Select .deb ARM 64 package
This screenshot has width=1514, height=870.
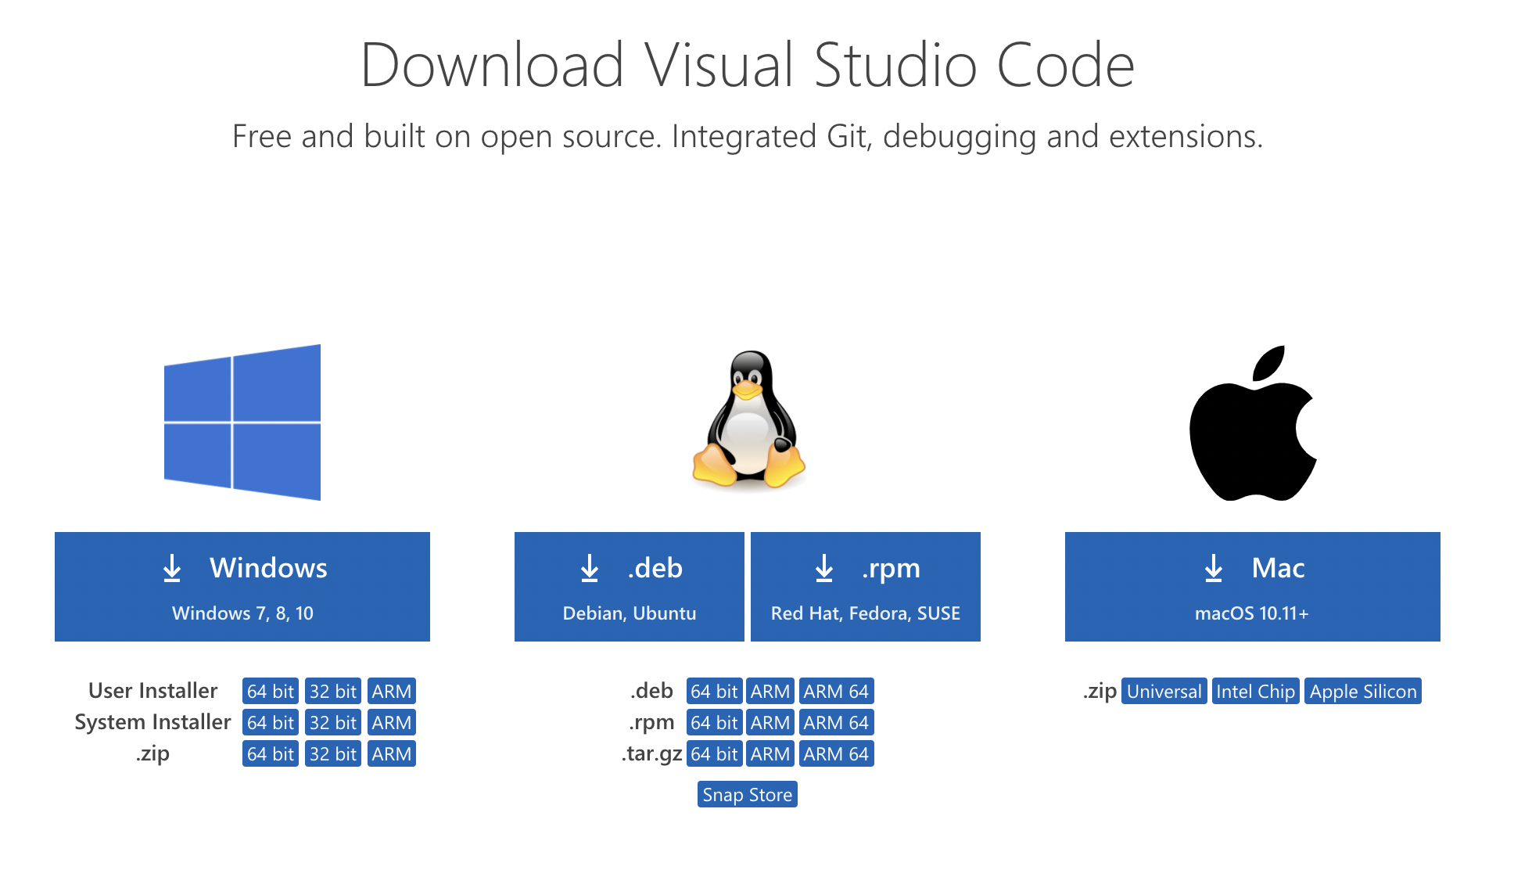(836, 692)
